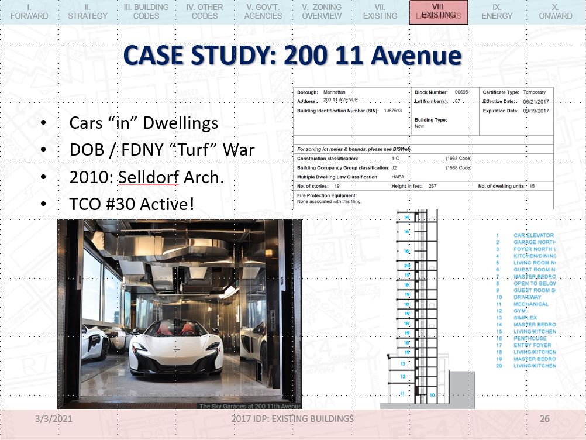Image resolution: width=586 pixels, height=440 pixels.
Task: Click slide number 26 in footer
Action: (544, 419)
